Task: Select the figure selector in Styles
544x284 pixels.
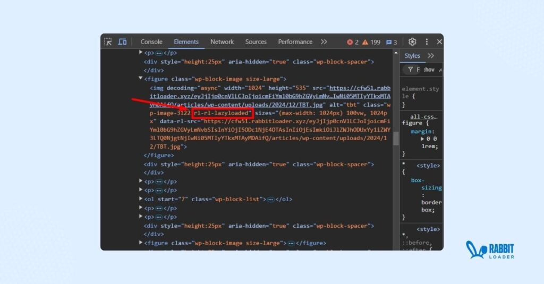Action: pyautogui.click(x=412, y=123)
